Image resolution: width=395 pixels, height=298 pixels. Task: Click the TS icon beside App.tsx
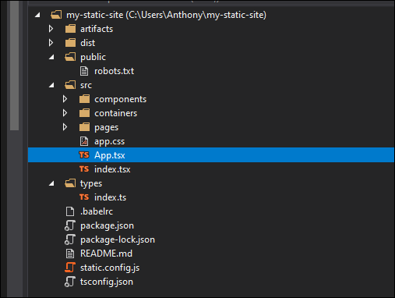coord(84,155)
